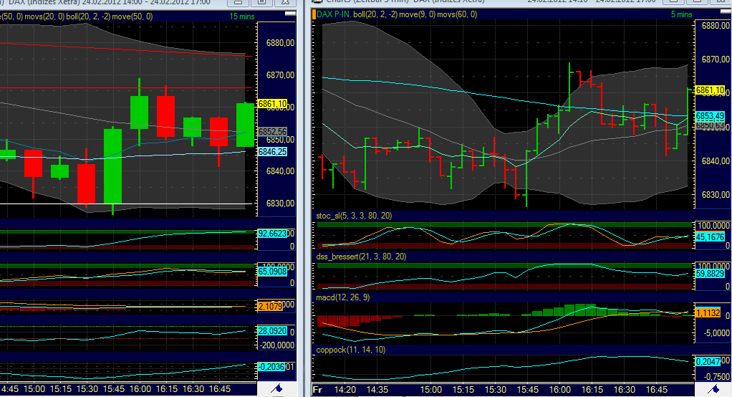Click the Fr day label on time axis
The image size is (732, 397).
point(317,390)
